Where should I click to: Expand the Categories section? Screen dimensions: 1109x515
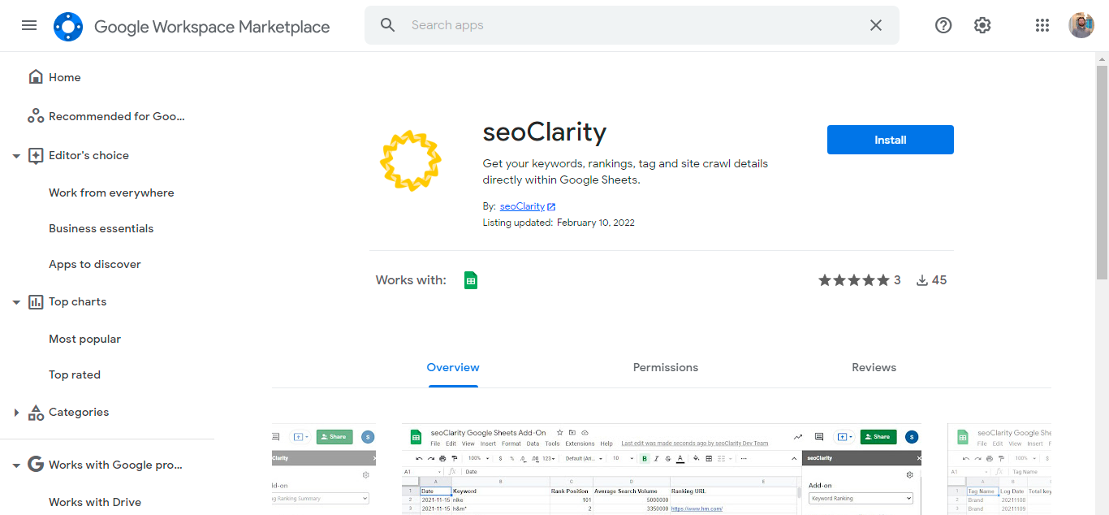pos(16,413)
